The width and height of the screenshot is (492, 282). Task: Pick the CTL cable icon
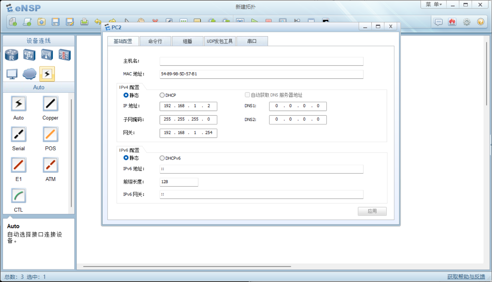[x=18, y=196]
